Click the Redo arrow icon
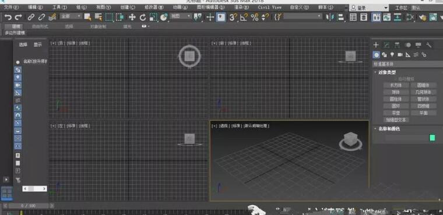 tap(19, 17)
